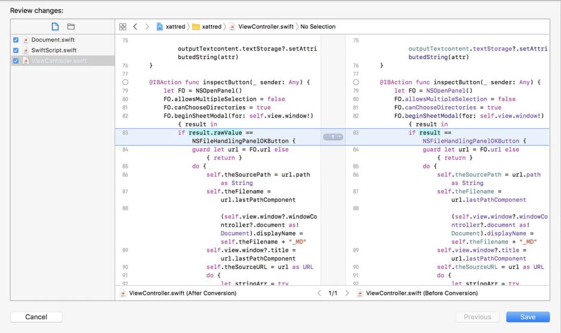
Task: Select SwiftScript.swift in the file list
Action: (53, 50)
